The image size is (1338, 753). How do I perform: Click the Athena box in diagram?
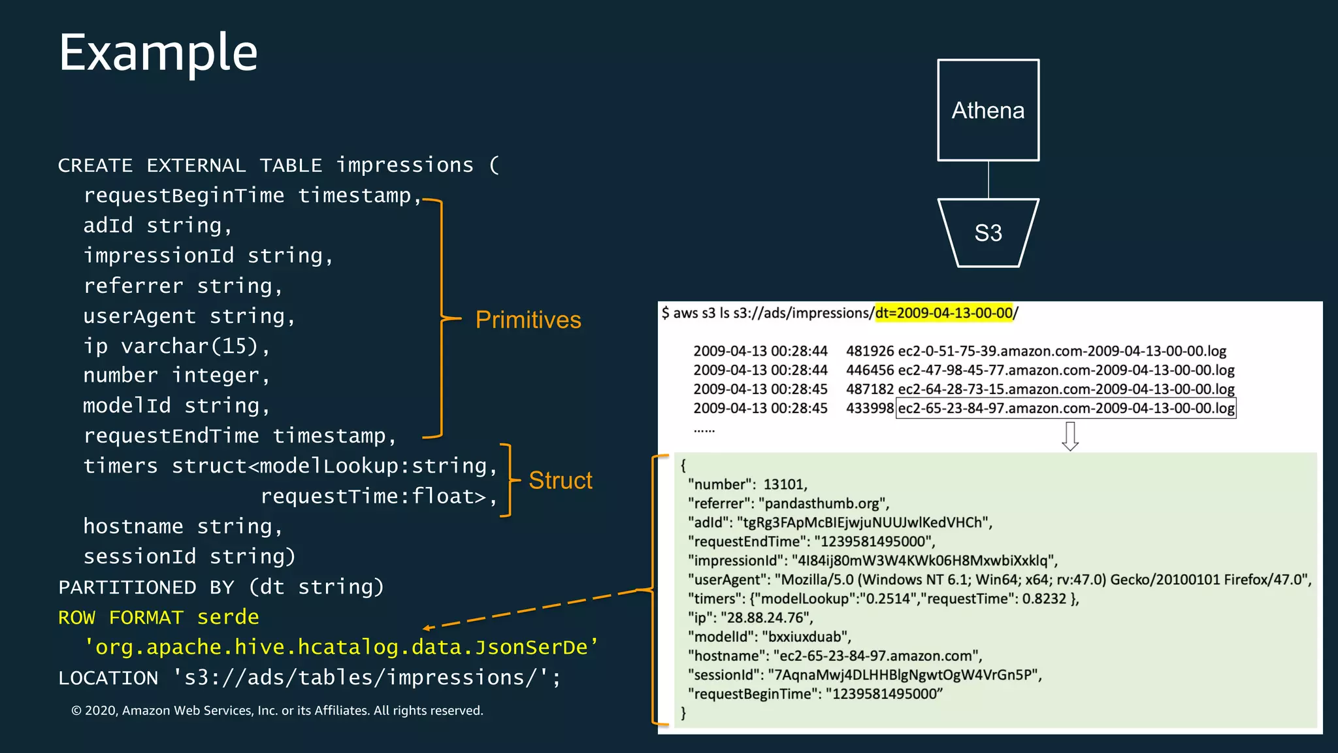pyautogui.click(x=988, y=110)
